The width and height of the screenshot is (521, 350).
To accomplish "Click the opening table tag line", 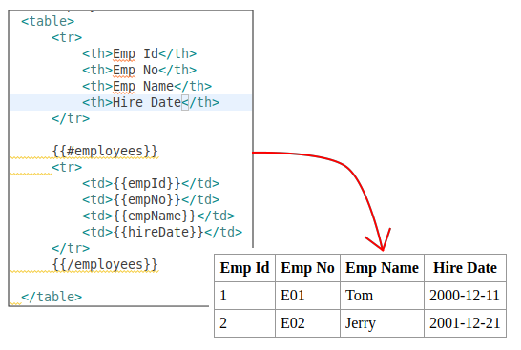I will [x=48, y=21].
